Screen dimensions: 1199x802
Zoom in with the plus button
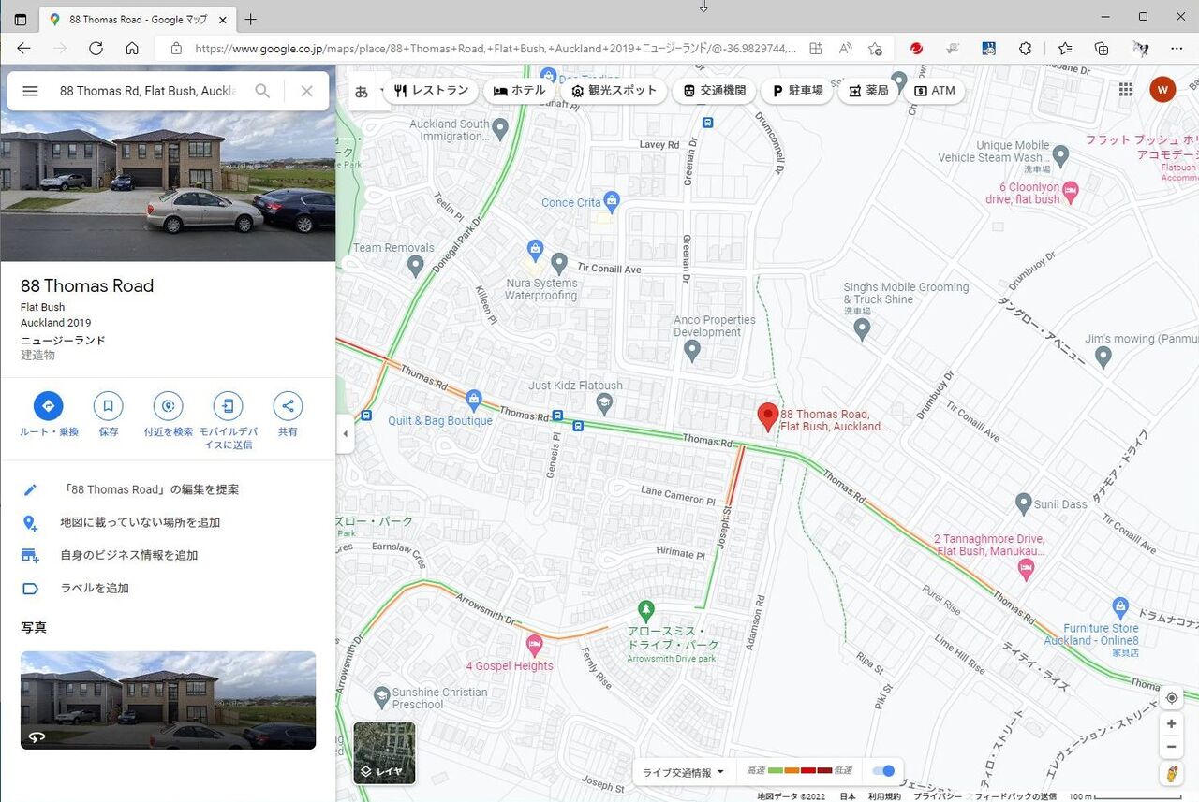click(x=1171, y=724)
